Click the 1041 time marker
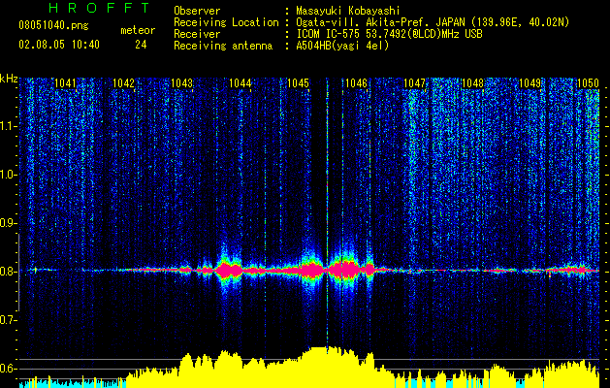 pos(65,83)
